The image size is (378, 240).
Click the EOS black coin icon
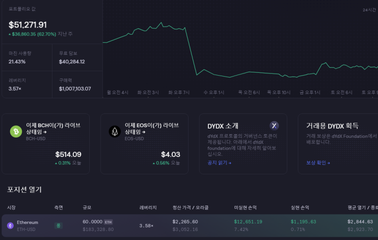tap(115, 131)
